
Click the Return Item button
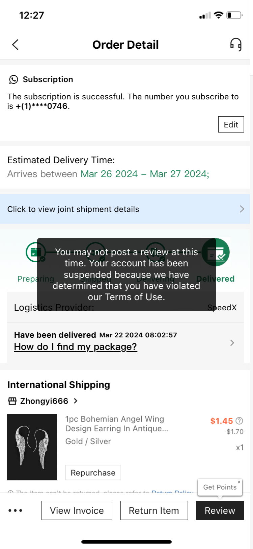pos(154,510)
